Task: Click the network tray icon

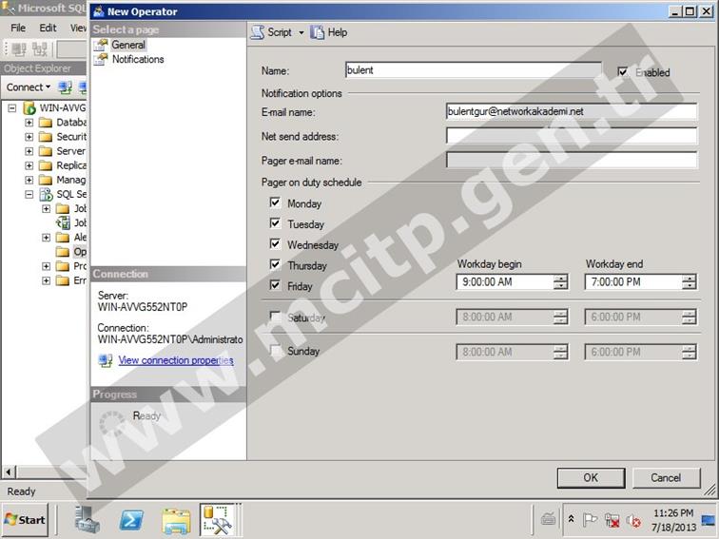Action: (612, 520)
